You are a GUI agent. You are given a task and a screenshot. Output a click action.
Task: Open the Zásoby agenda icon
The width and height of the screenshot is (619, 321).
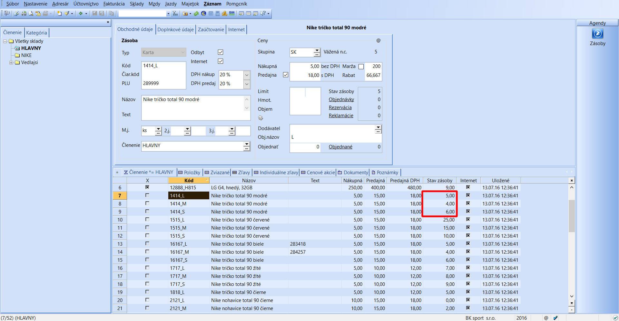pyautogui.click(x=597, y=33)
